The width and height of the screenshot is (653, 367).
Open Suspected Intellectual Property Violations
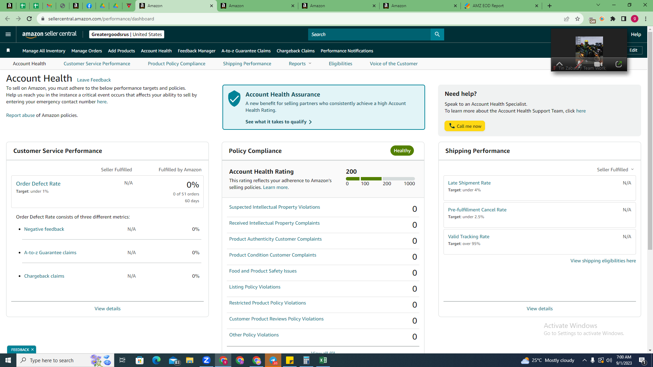coord(274,207)
